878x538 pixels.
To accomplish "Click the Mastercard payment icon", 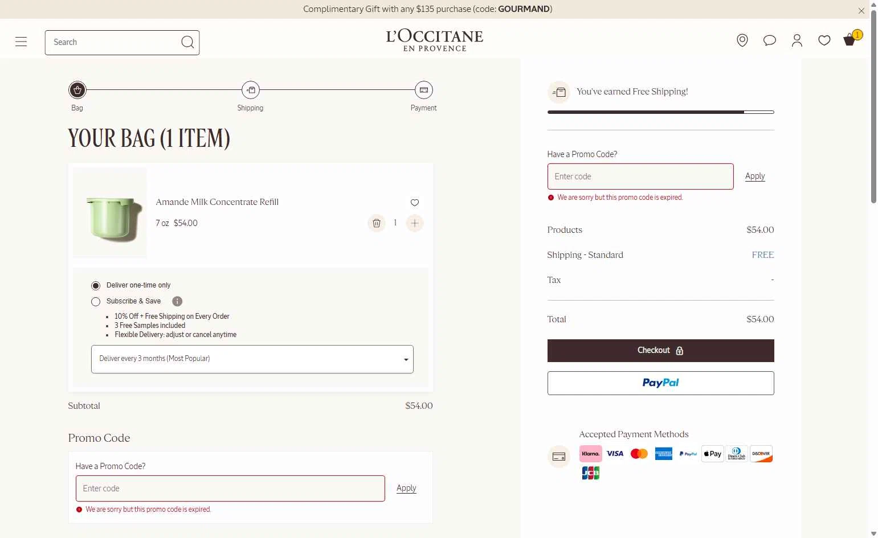I will pyautogui.click(x=639, y=454).
